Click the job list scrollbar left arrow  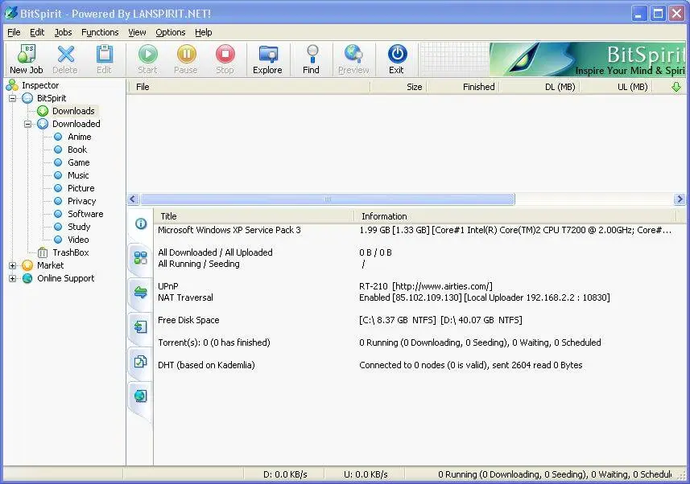[x=134, y=199]
